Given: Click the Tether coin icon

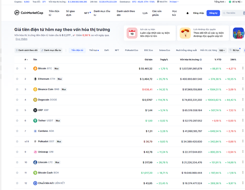Looking at the screenshot, I should click(35, 121).
